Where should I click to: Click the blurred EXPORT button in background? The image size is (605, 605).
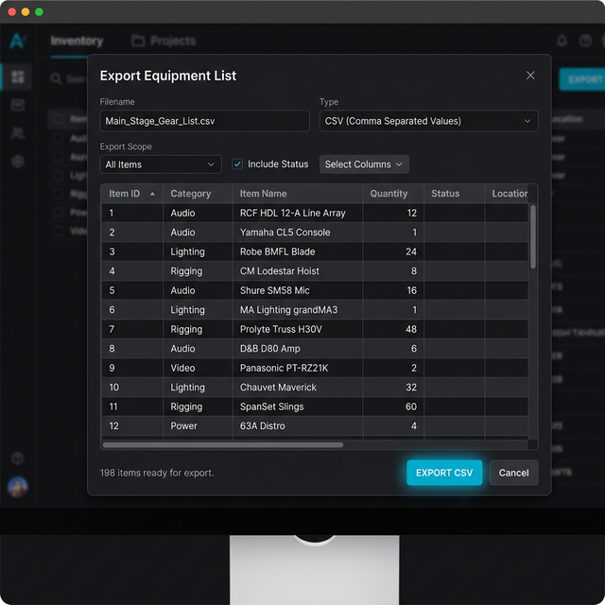tap(582, 79)
